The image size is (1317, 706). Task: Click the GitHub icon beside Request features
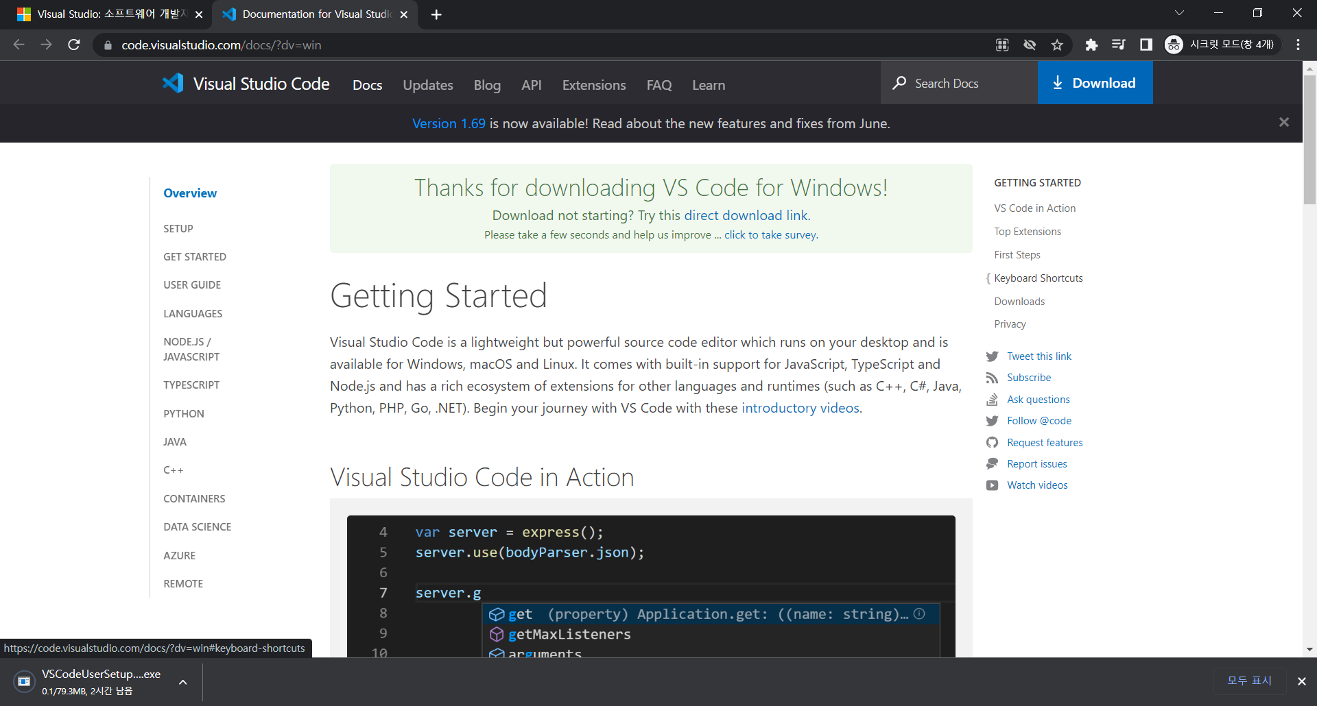(x=992, y=442)
